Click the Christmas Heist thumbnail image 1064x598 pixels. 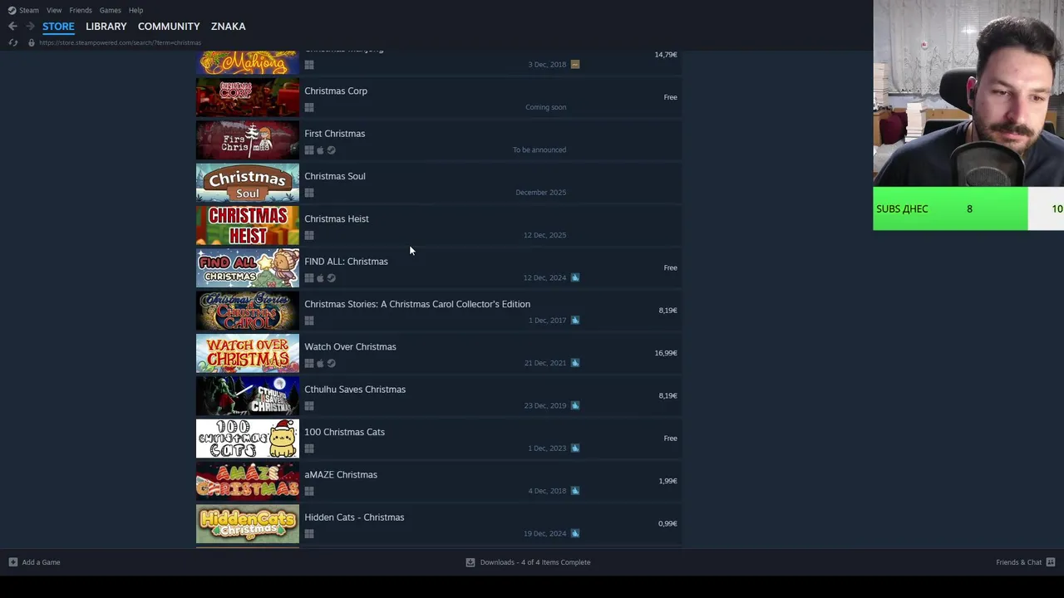pyautogui.click(x=248, y=225)
